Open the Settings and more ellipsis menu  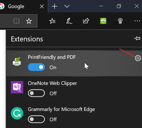click(x=137, y=21)
